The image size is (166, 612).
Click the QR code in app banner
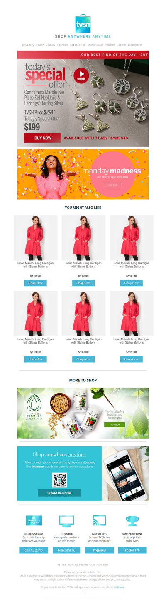pyautogui.click(x=59, y=480)
